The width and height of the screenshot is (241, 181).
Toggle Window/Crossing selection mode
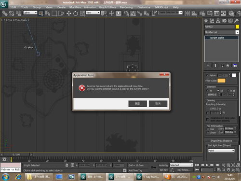click(x=61, y=13)
